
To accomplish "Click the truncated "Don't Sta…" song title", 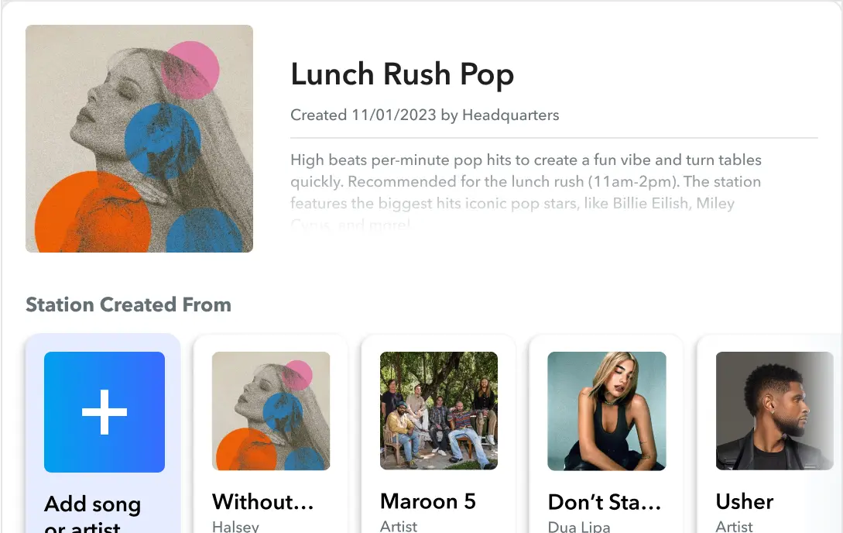I will (x=605, y=502).
